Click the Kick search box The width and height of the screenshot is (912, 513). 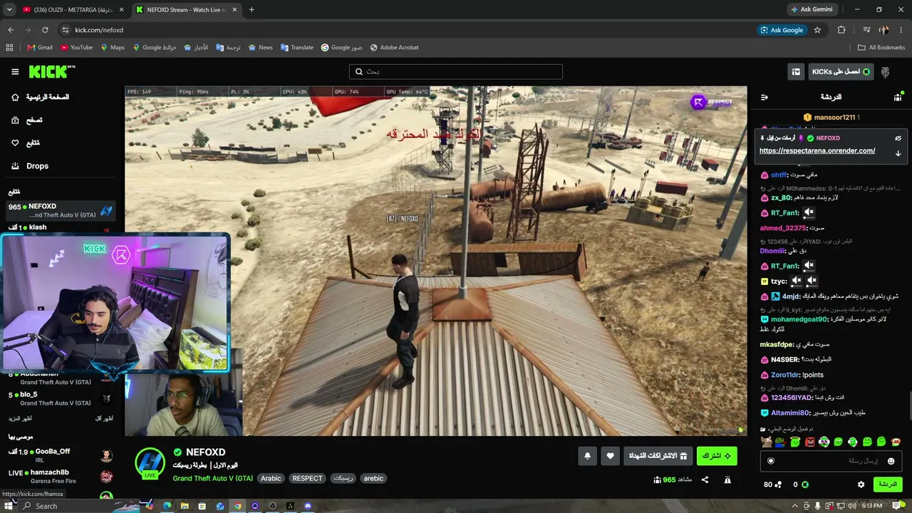(x=456, y=71)
